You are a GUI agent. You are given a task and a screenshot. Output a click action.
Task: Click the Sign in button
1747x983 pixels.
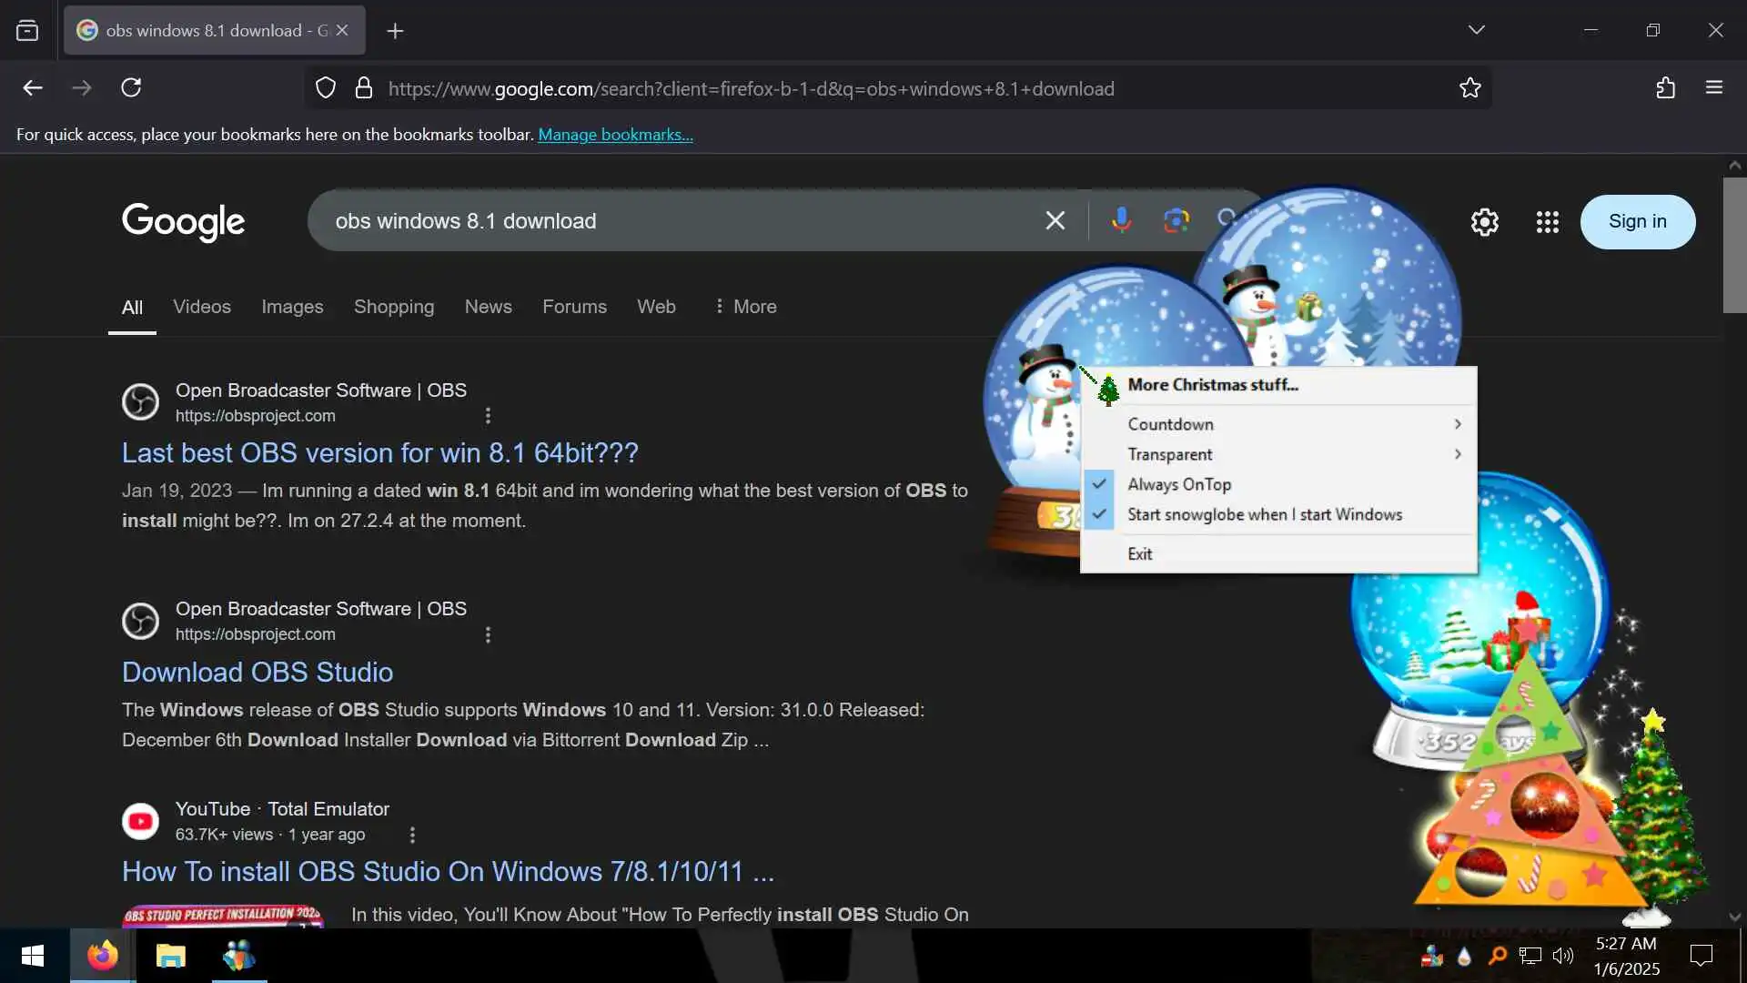pyautogui.click(x=1637, y=221)
